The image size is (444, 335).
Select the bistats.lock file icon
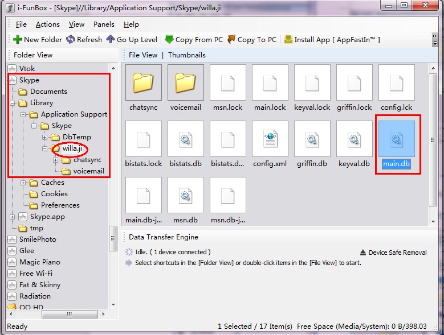[x=143, y=139]
